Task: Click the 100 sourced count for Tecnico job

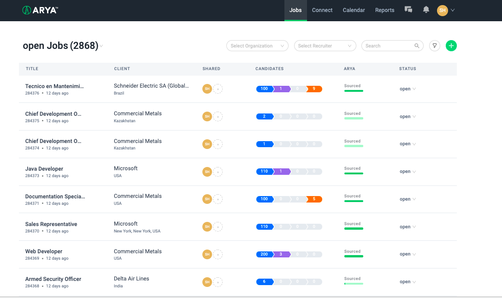Action: 265,89
